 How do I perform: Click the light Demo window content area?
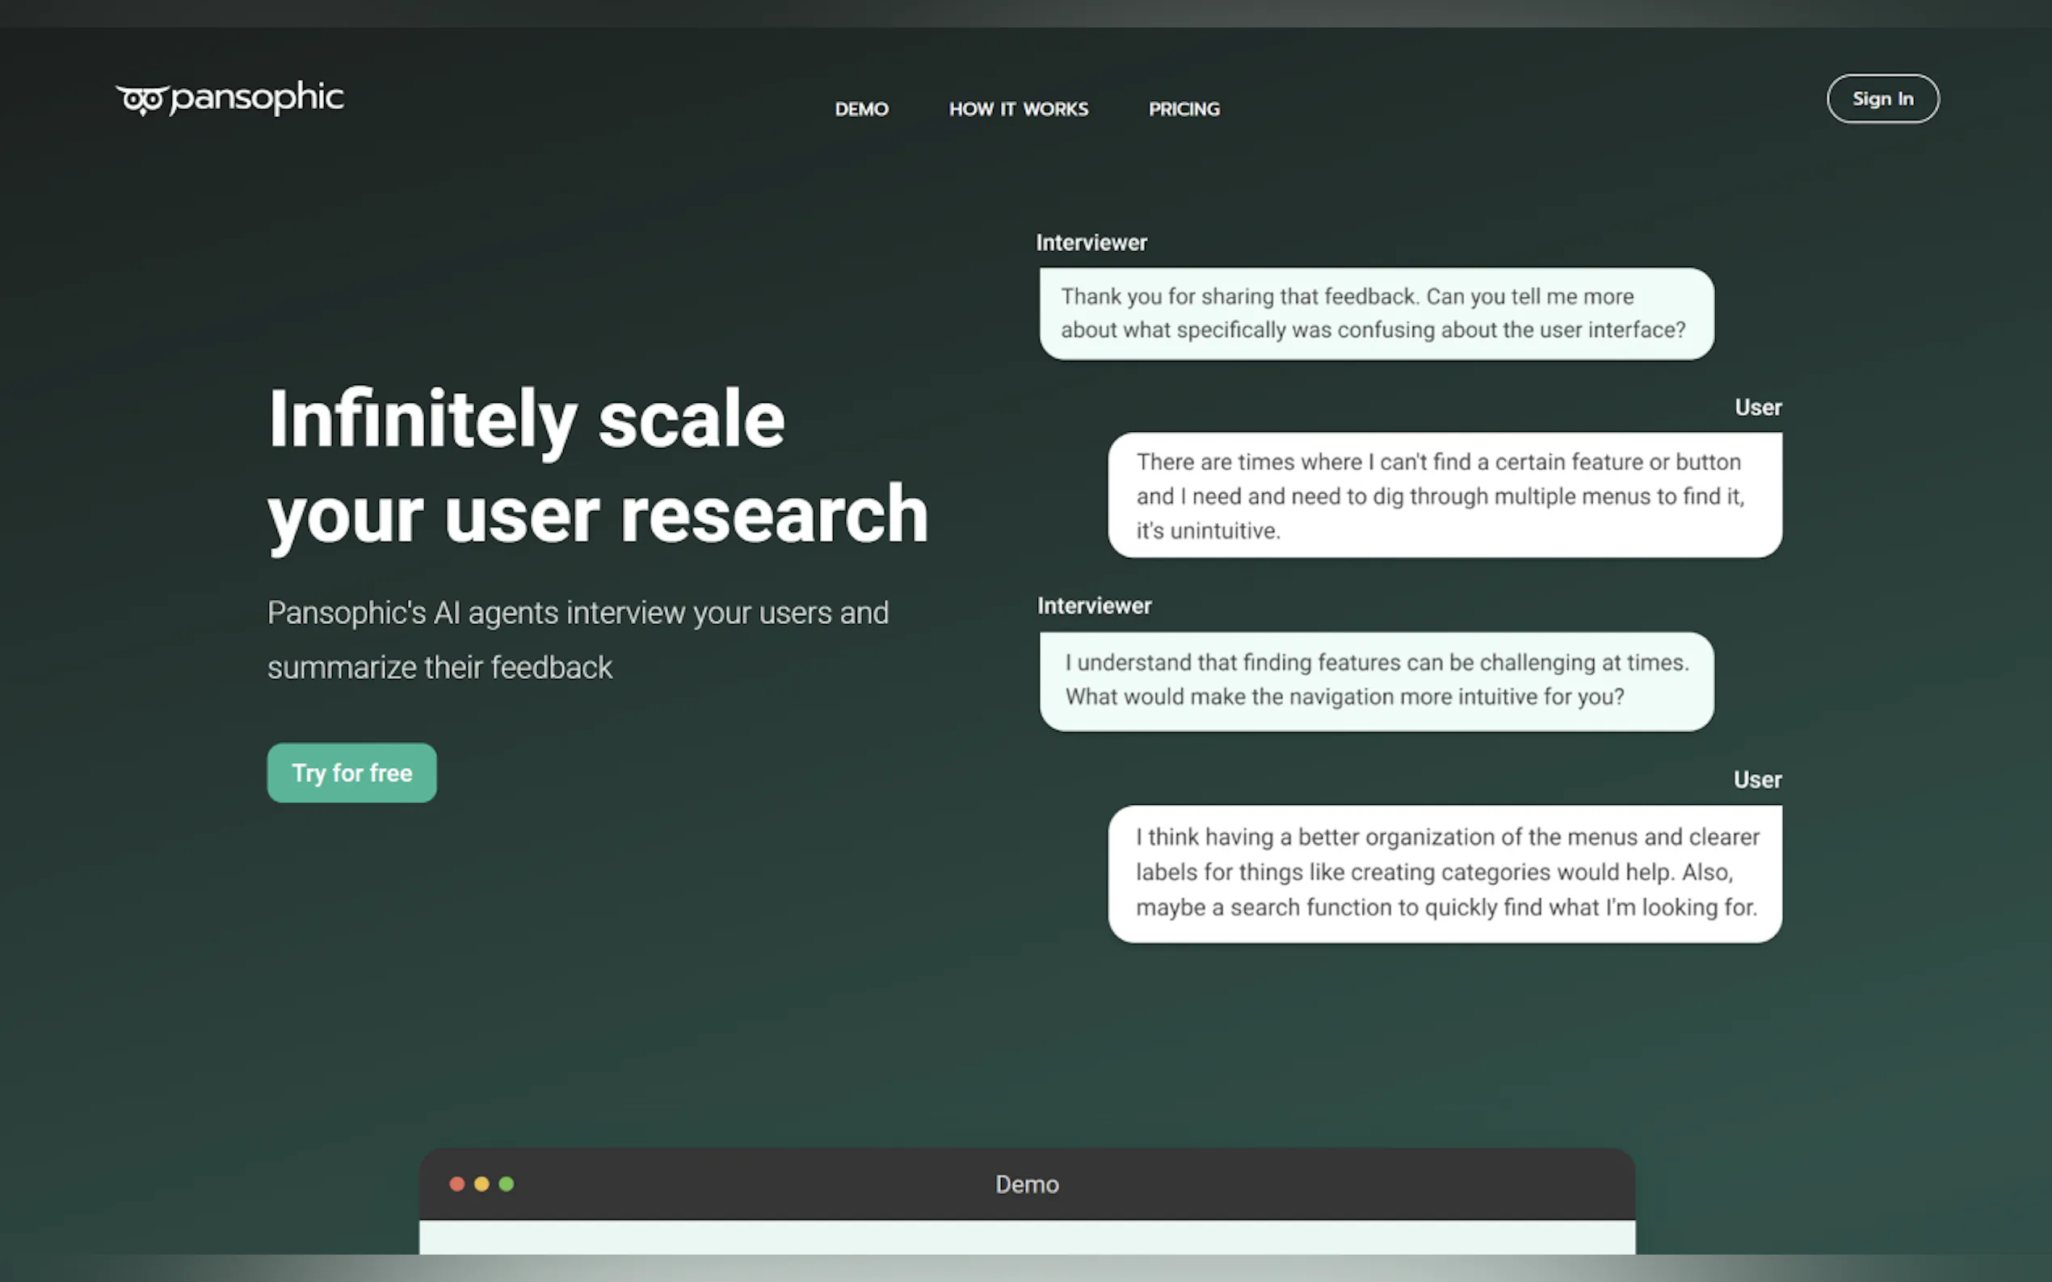pos(1027,1237)
